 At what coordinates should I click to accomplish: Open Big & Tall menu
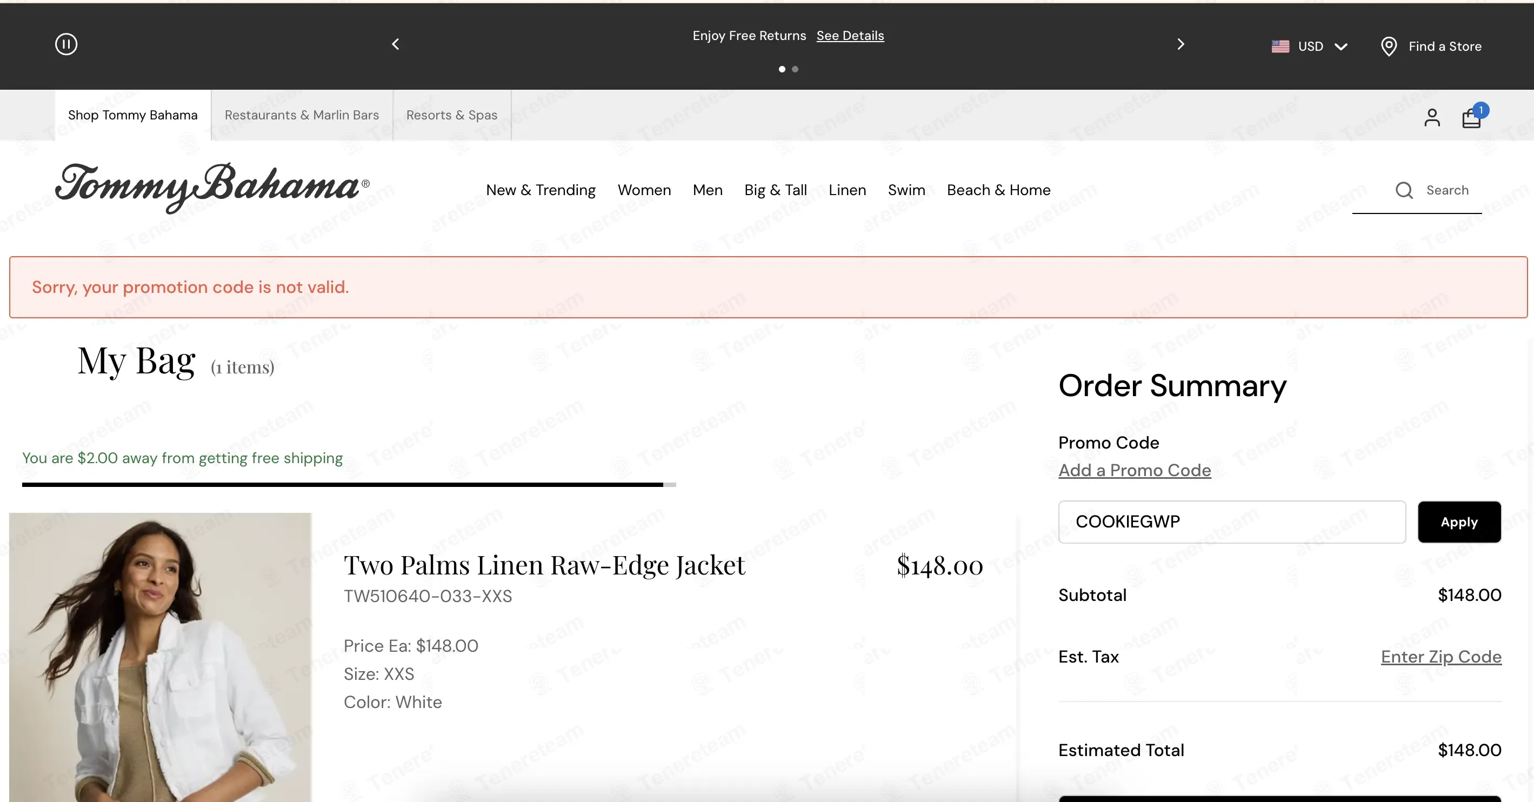click(x=776, y=190)
